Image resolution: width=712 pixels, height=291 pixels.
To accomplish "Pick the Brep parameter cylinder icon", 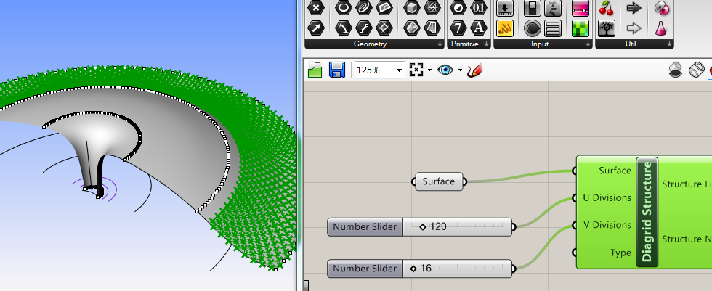I will pos(412,28).
